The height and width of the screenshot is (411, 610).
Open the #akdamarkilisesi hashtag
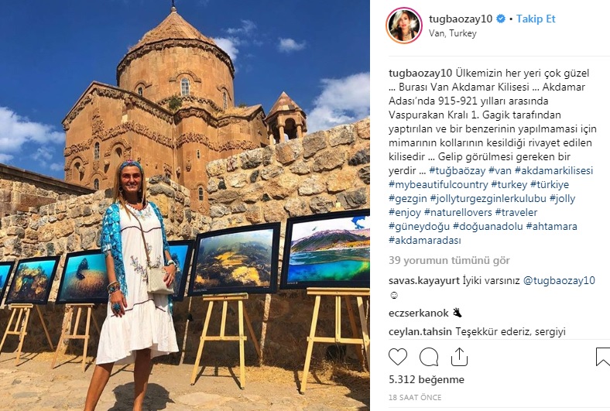[x=553, y=171]
